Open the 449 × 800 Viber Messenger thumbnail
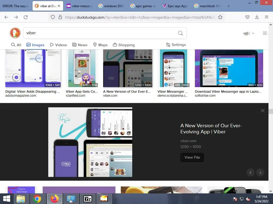 point(173,68)
